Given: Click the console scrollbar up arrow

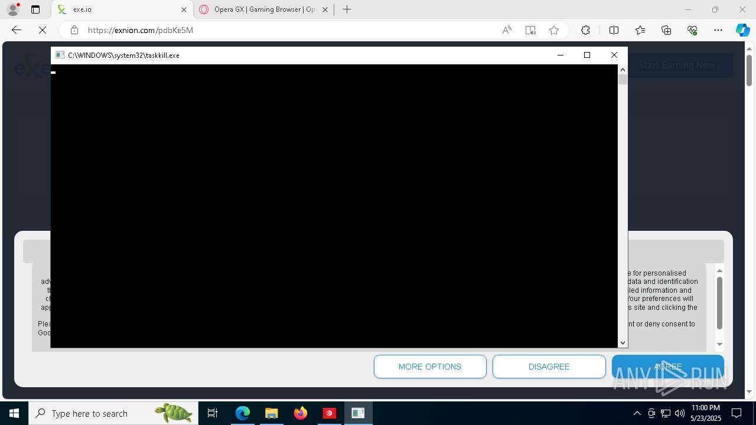Looking at the screenshot, I should pos(623,70).
